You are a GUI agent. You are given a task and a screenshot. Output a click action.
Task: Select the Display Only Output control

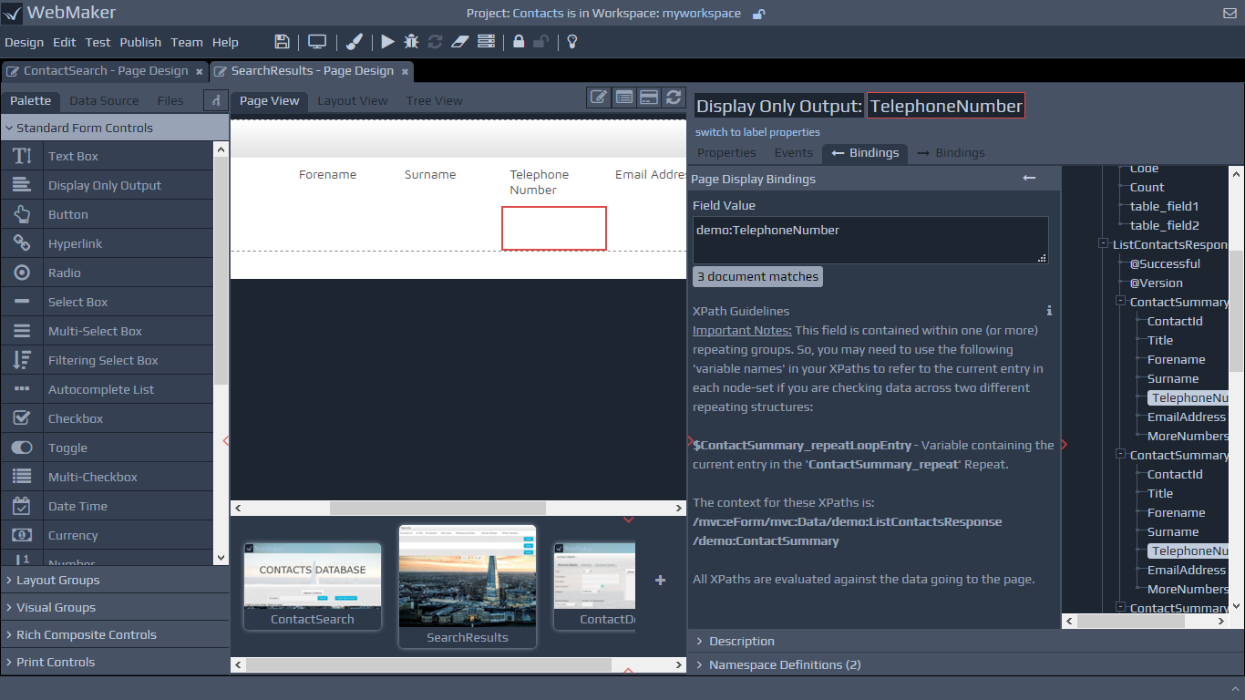[x=107, y=185]
